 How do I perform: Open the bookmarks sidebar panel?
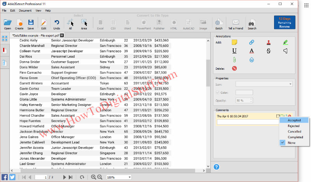pos(5,51)
